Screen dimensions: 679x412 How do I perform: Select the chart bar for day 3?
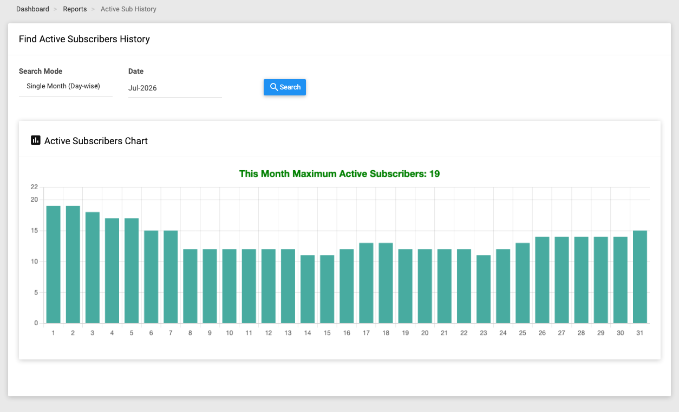92,268
